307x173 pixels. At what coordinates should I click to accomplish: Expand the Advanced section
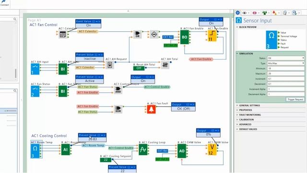point(237,124)
